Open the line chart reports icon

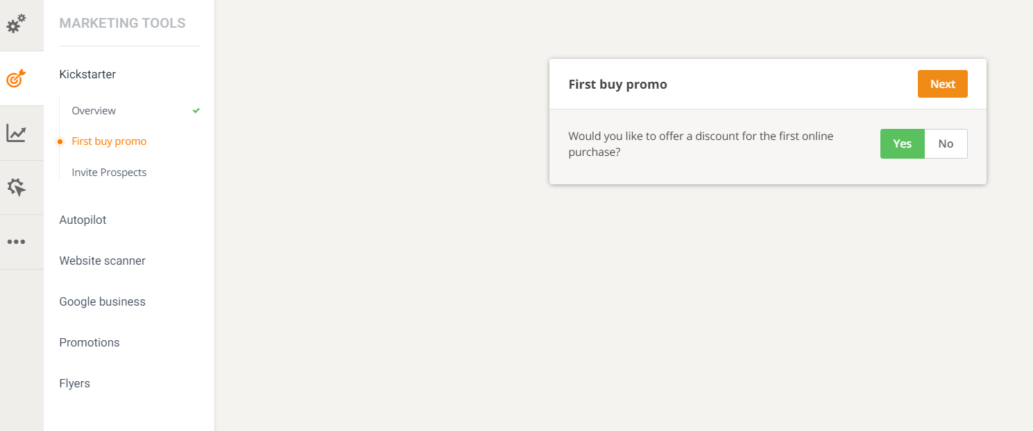click(16, 133)
